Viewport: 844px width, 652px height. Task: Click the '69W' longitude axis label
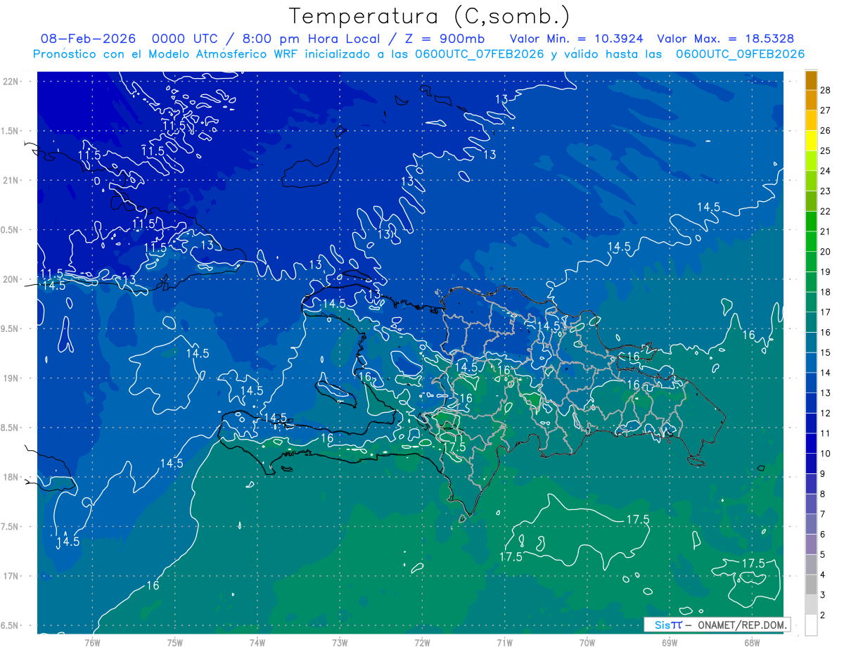(x=670, y=642)
